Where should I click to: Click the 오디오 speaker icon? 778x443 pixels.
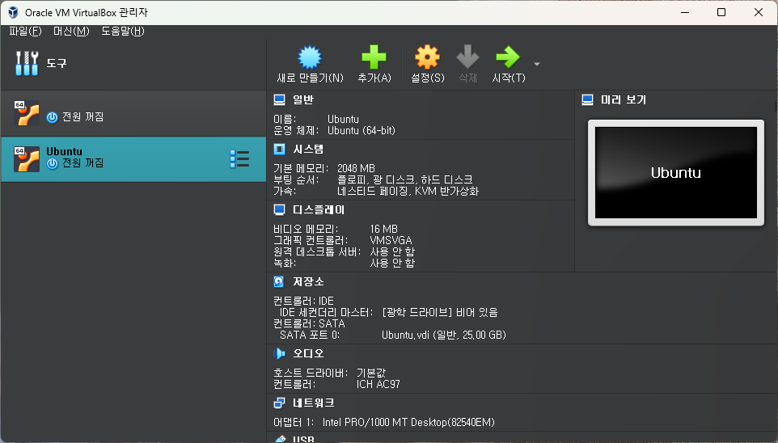[279, 353]
